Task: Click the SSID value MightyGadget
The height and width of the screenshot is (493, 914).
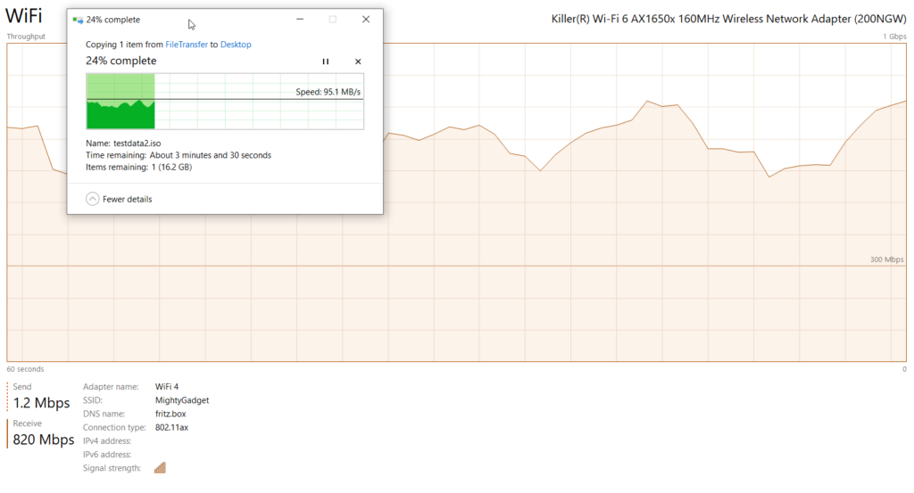Action: (x=181, y=400)
